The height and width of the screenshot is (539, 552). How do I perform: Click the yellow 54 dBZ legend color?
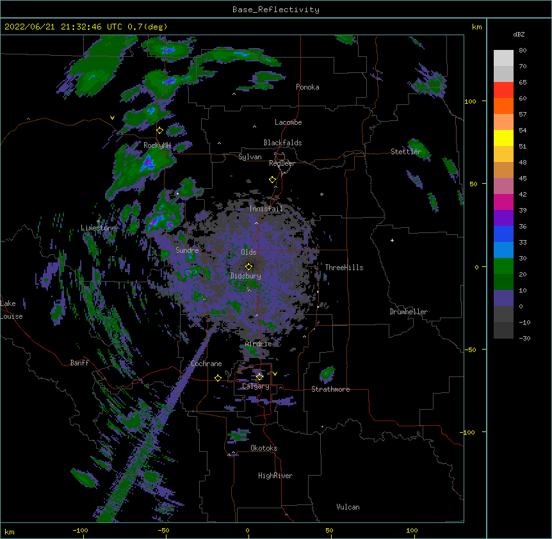tap(503, 138)
